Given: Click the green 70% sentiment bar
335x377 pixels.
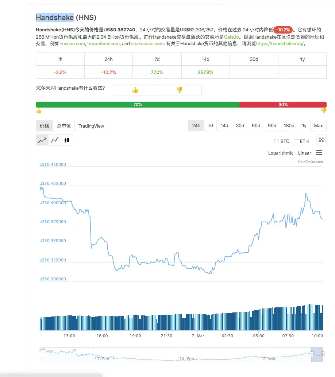Looking at the screenshot, I should pyautogui.click(x=138, y=105).
